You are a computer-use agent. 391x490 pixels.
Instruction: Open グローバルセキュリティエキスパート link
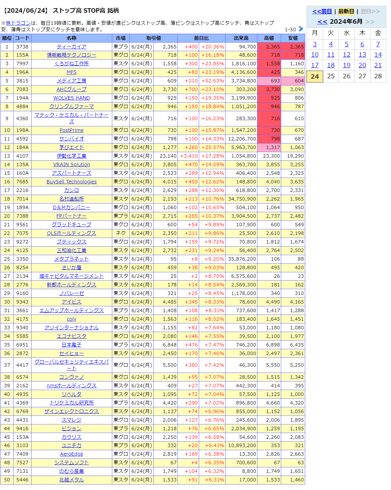(71, 365)
